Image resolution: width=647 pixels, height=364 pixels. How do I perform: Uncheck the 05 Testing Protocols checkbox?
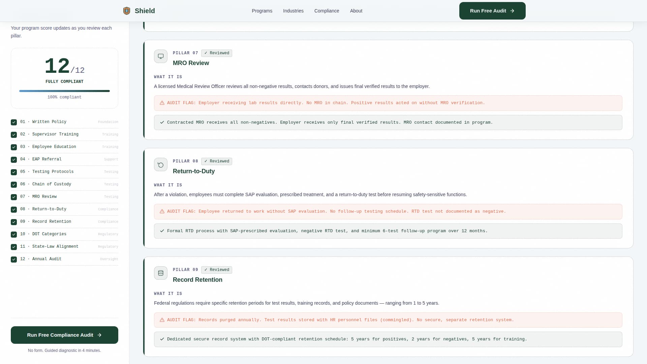[14, 172]
